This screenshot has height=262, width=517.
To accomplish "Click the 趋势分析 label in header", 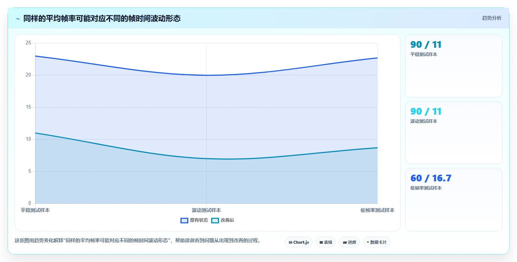I will point(492,18).
